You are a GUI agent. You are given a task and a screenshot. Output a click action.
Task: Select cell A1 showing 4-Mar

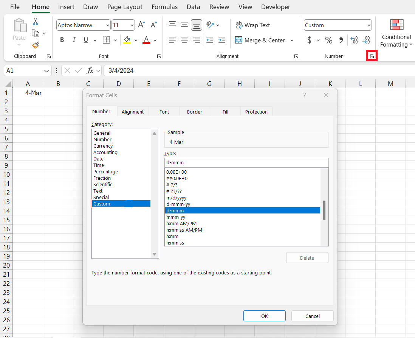28,93
